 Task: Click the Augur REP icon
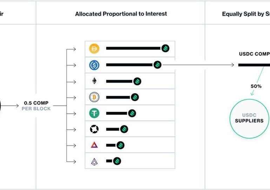click(94, 162)
